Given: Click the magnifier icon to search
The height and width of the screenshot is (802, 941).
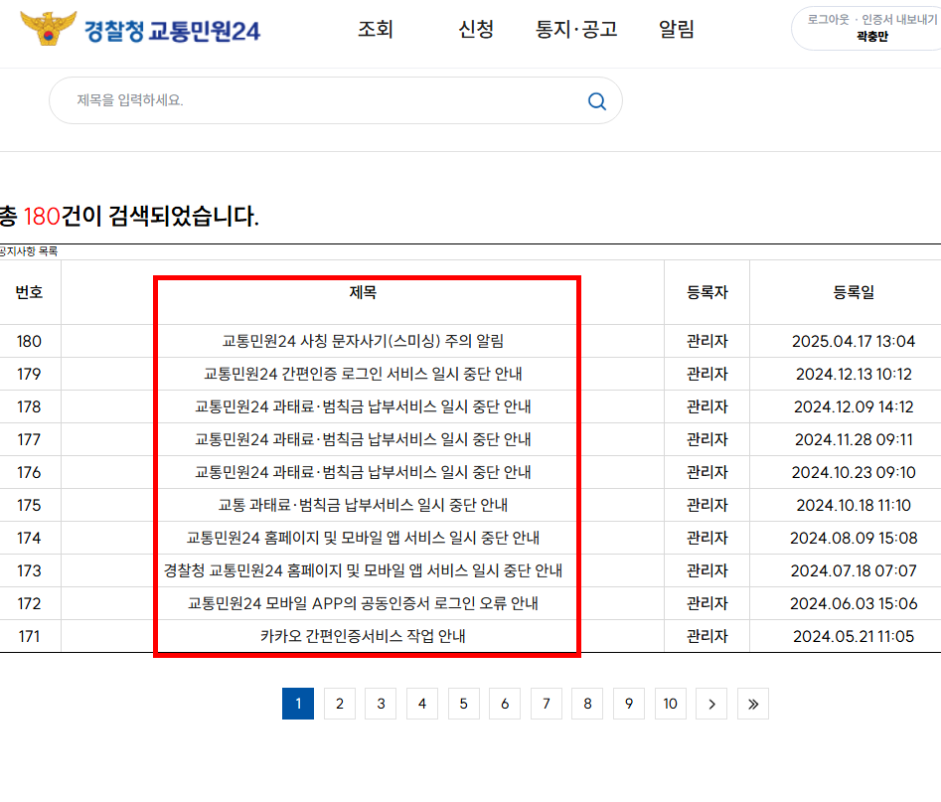Looking at the screenshot, I should click(596, 100).
